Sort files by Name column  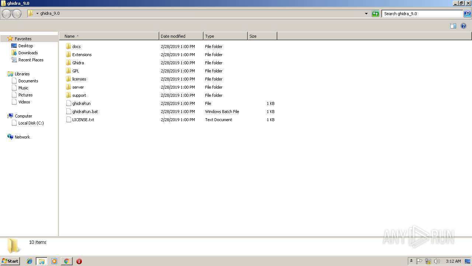[109, 36]
